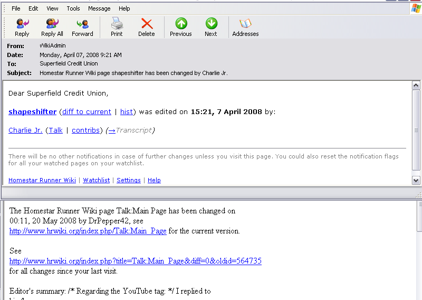Open the Edit menu

coord(33,8)
